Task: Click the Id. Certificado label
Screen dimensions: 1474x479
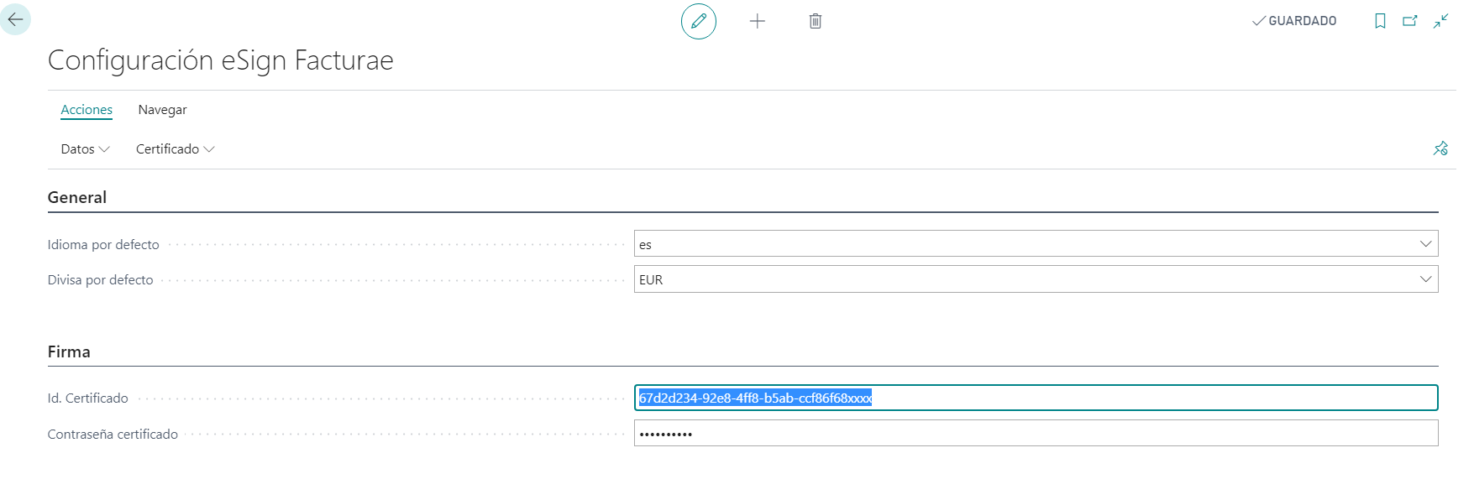Action: coord(87,398)
